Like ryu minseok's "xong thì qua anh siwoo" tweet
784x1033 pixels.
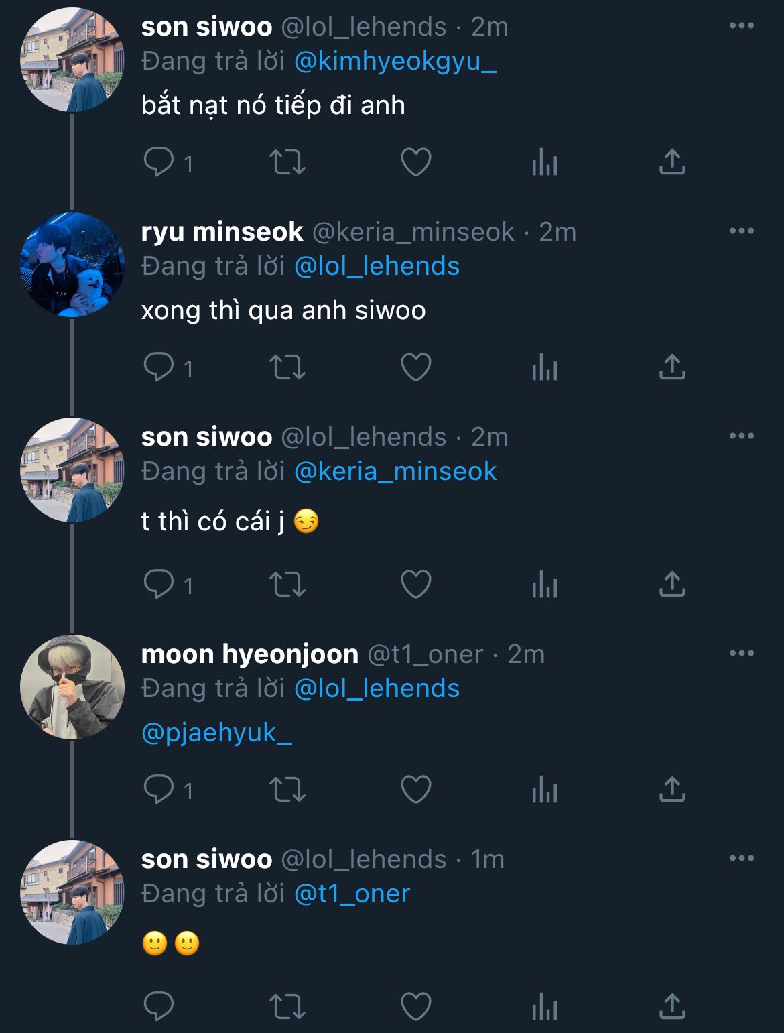(415, 367)
